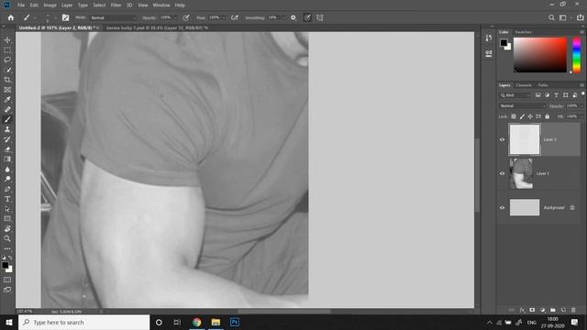This screenshot has width=587, height=330.
Task: Select the Rectangle shape tool
Action: pyautogui.click(x=7, y=218)
